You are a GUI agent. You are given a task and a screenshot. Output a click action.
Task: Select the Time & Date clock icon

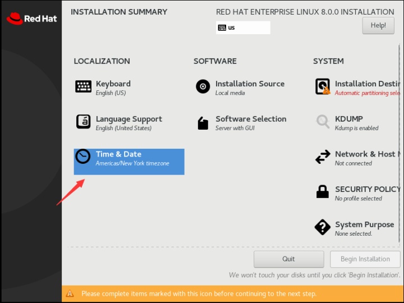click(x=83, y=156)
